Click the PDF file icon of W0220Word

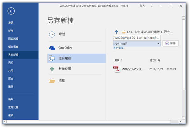click(116, 70)
